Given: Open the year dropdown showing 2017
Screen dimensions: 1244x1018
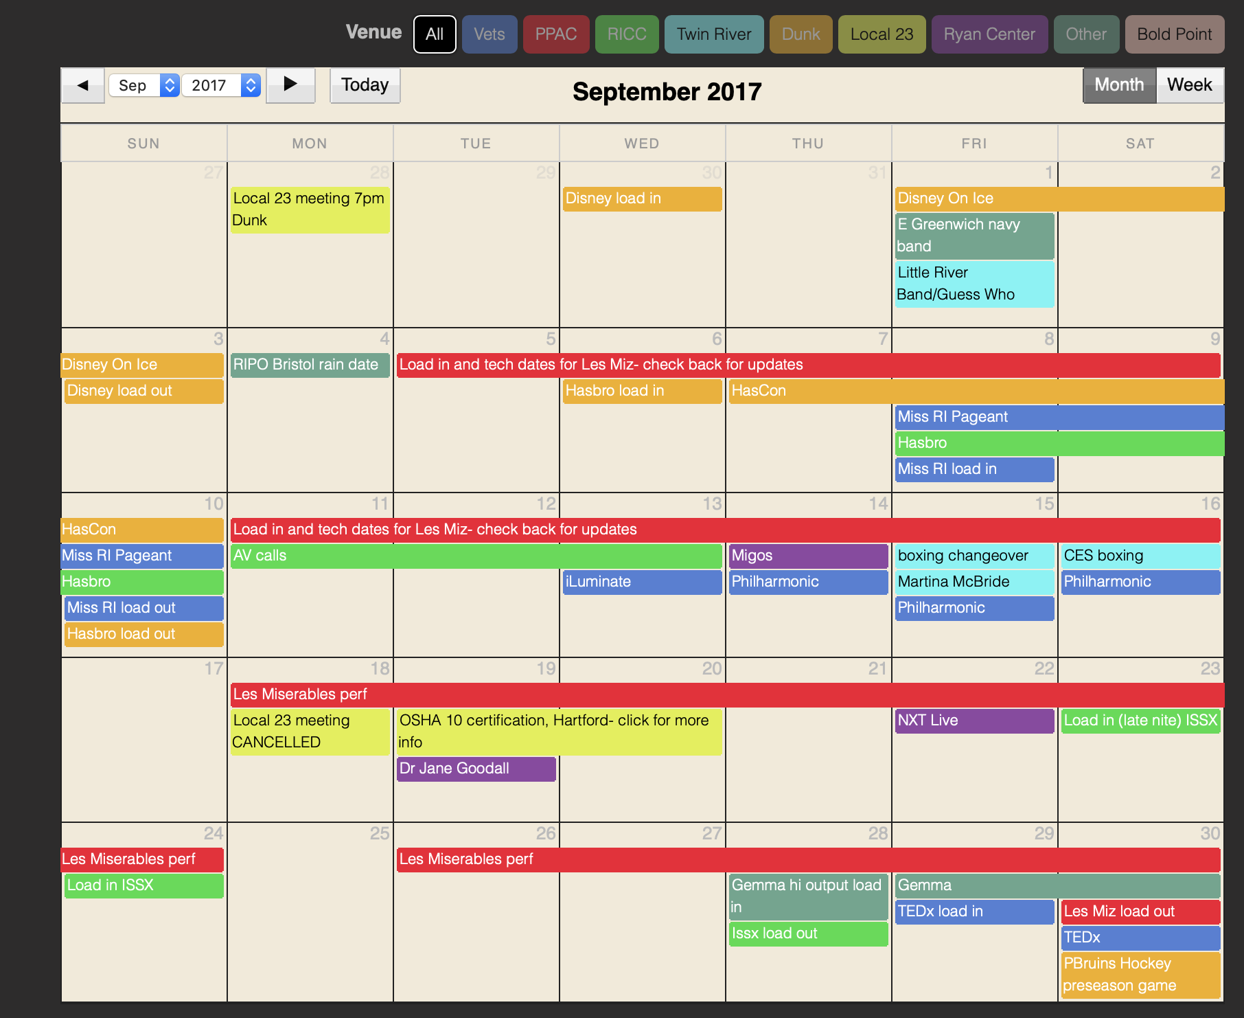Looking at the screenshot, I should tap(221, 85).
